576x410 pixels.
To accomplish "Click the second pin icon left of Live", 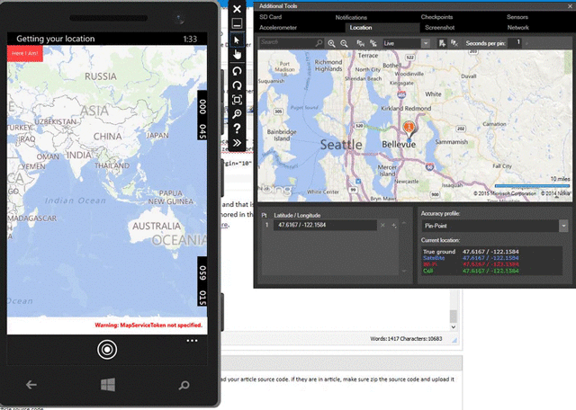I will [373, 43].
